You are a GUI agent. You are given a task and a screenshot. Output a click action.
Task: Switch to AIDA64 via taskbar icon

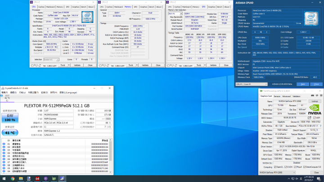coord(37,179)
